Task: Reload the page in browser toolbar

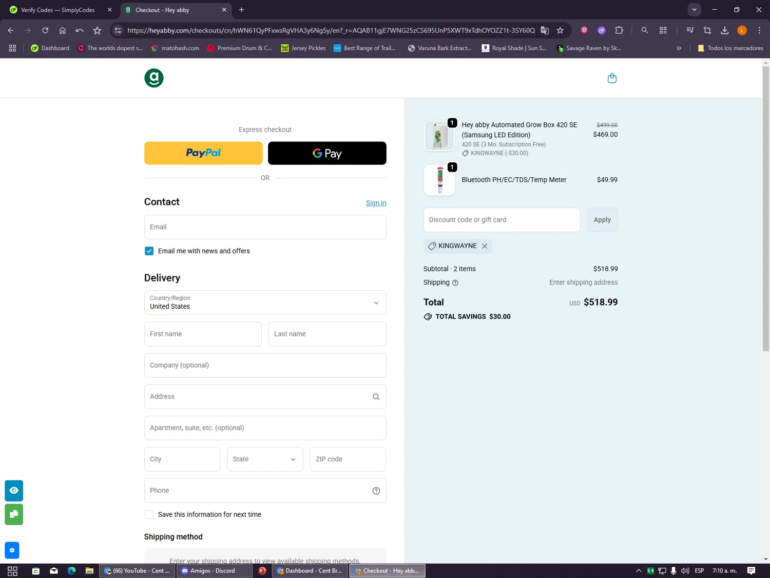Action: [45, 30]
